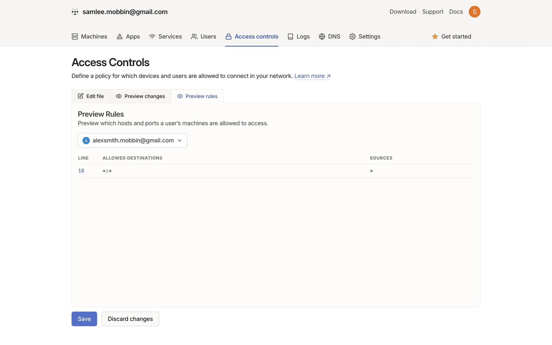Viewport: 552px width, 345px height.
Task: Click the Logs book icon
Action: coord(290,37)
